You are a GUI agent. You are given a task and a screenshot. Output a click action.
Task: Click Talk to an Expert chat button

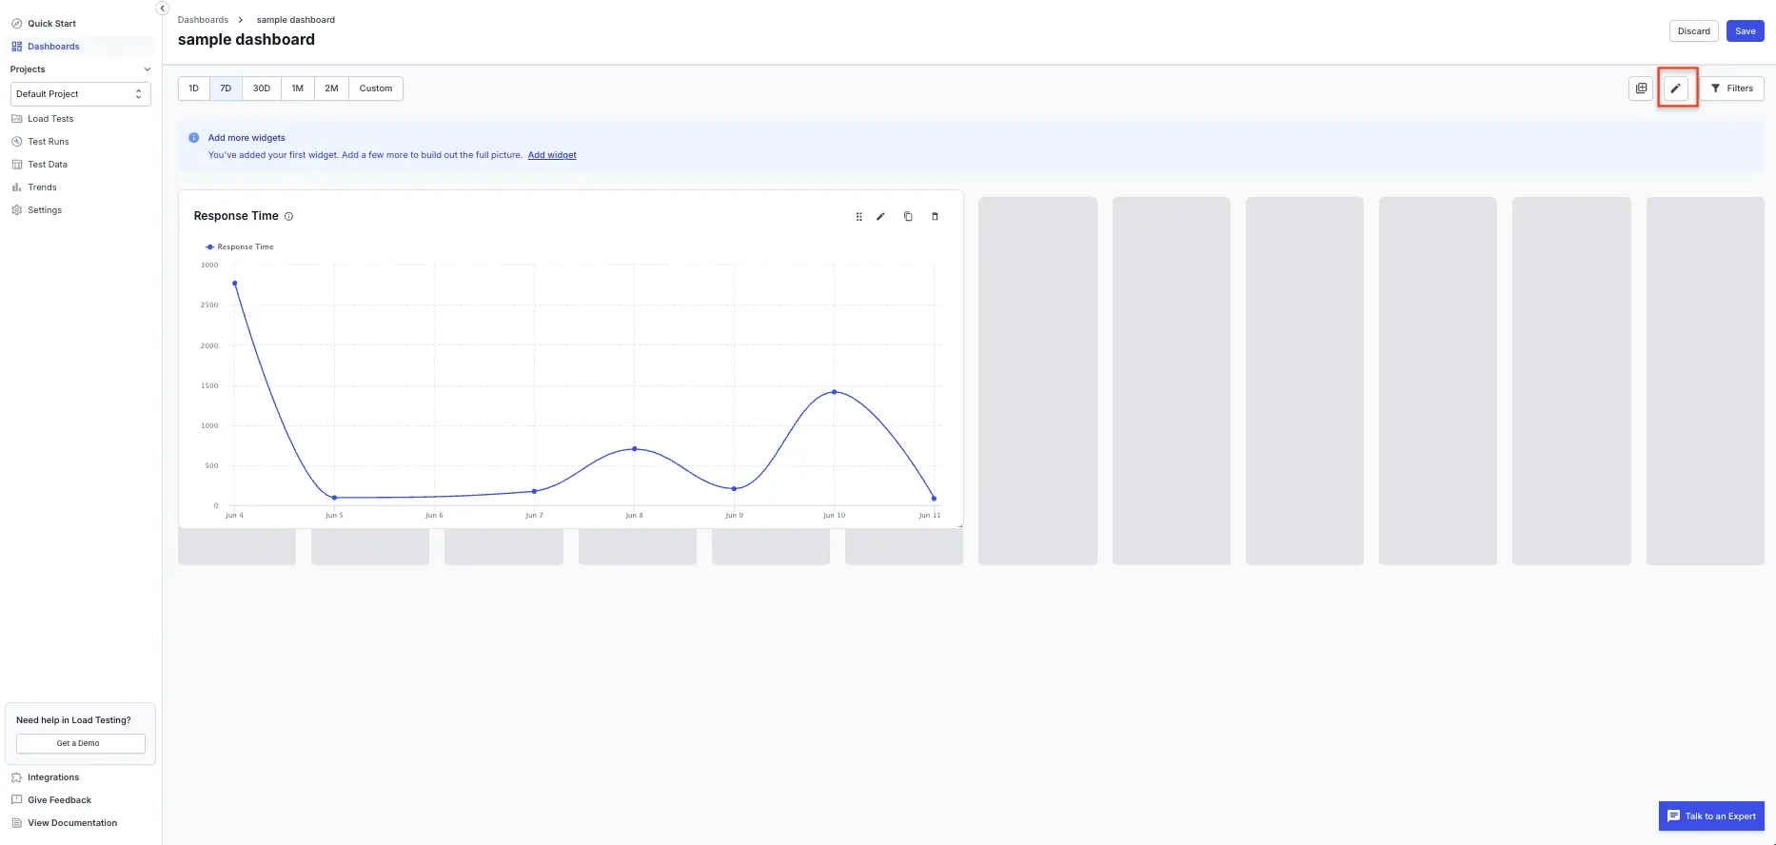[x=1711, y=816]
